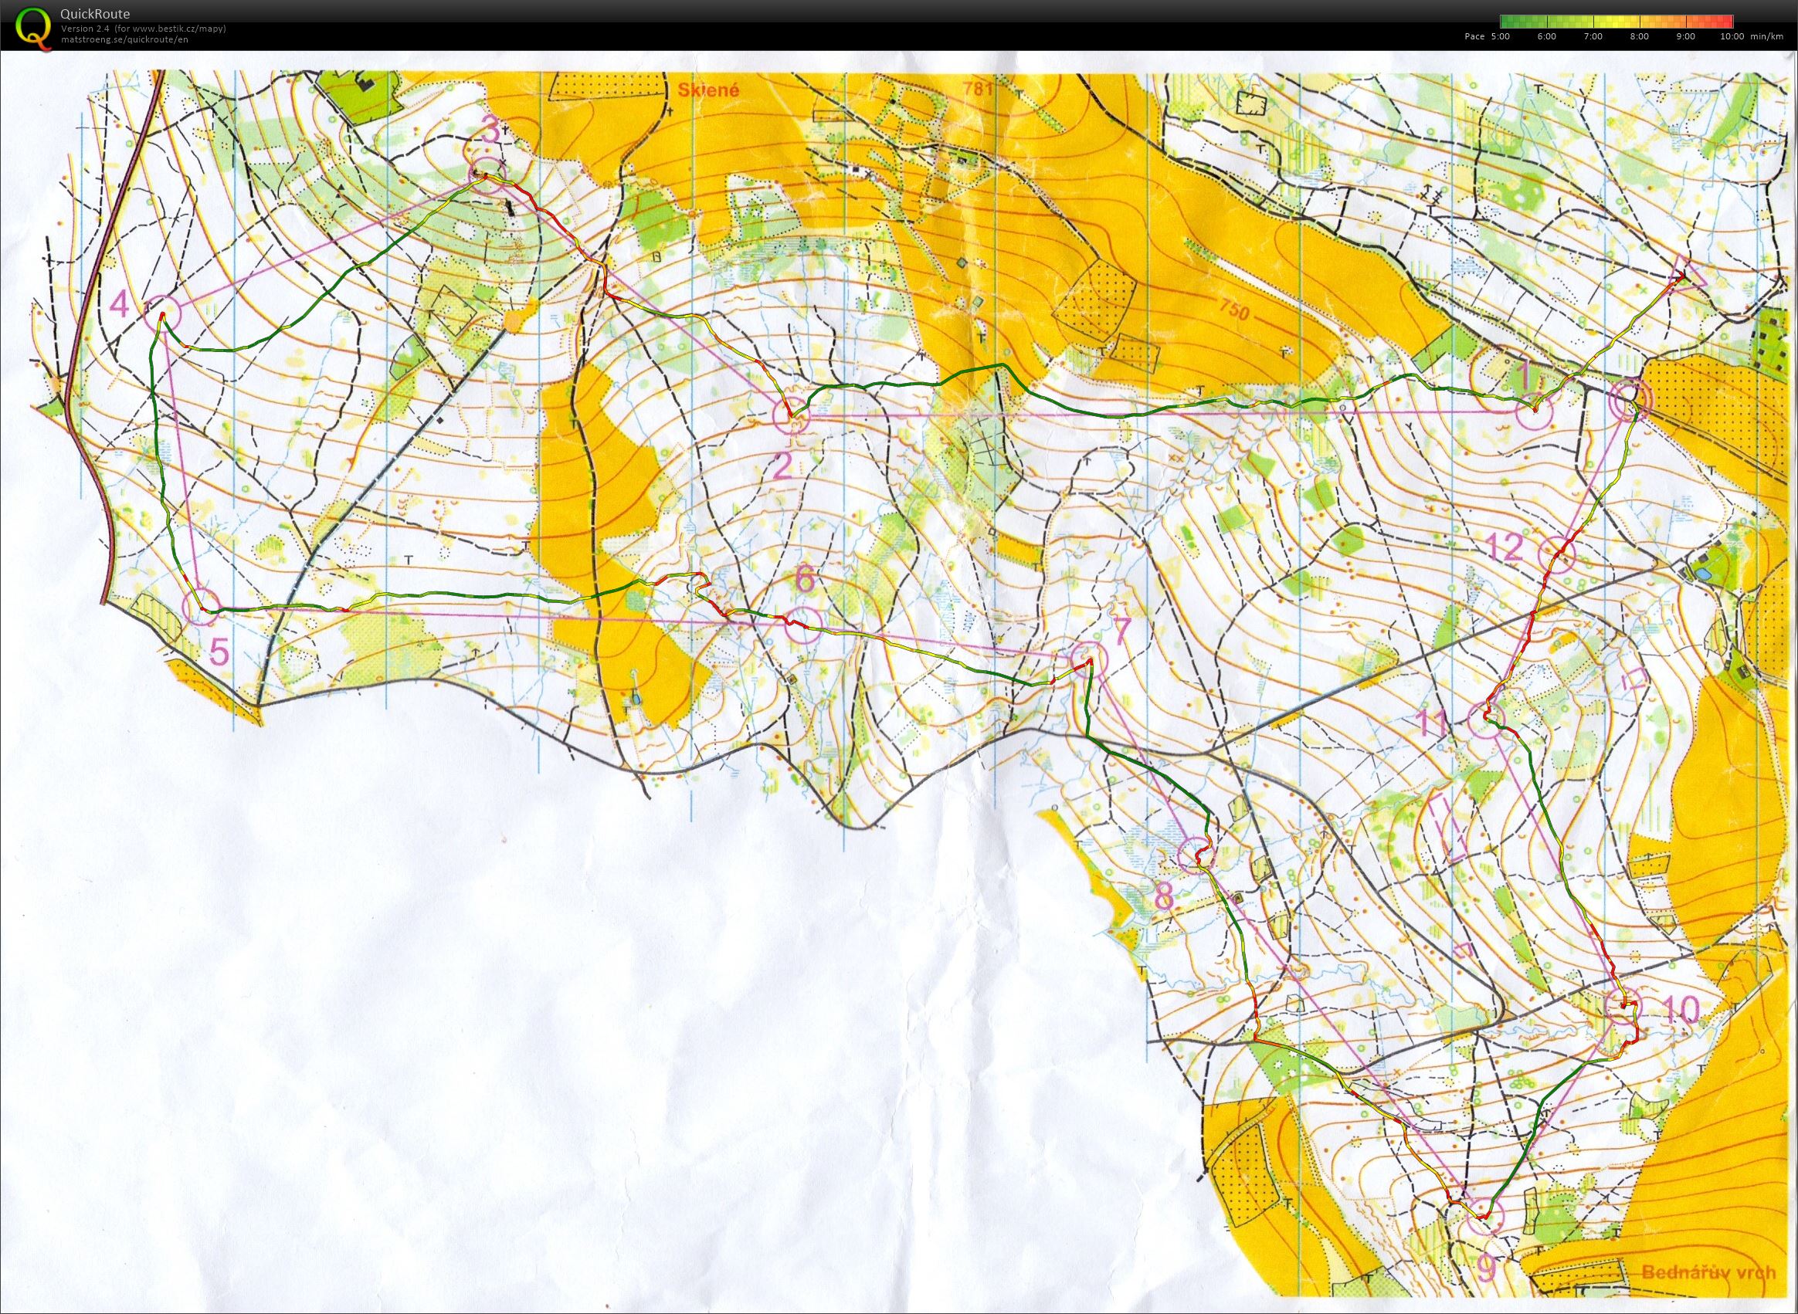Viewport: 1798px width, 1314px height.
Task: Select control circle number 2
Action: [x=792, y=417]
